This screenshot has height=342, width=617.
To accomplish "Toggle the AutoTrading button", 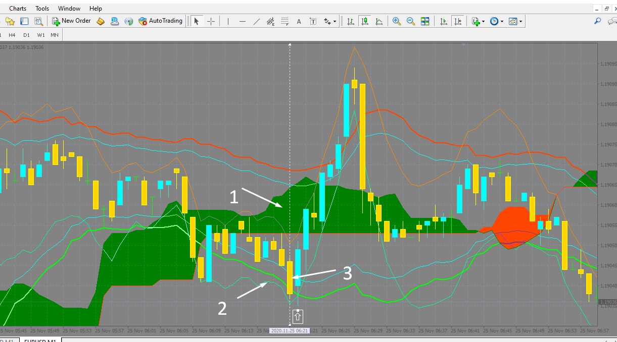I will (x=161, y=21).
